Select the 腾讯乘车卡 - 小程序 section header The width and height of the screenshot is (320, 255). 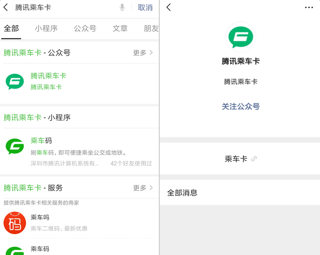(37, 118)
